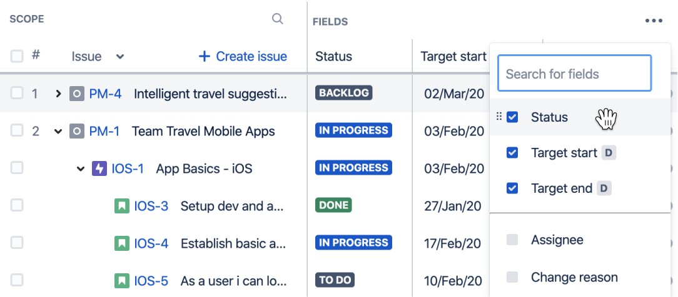678x297 pixels.
Task: Select the Change reason field option
Action: click(x=574, y=277)
